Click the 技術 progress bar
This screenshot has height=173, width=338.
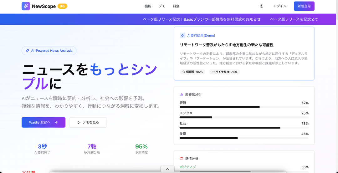point(244,138)
